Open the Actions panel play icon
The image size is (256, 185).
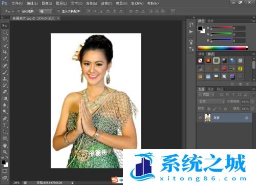tap(191, 32)
